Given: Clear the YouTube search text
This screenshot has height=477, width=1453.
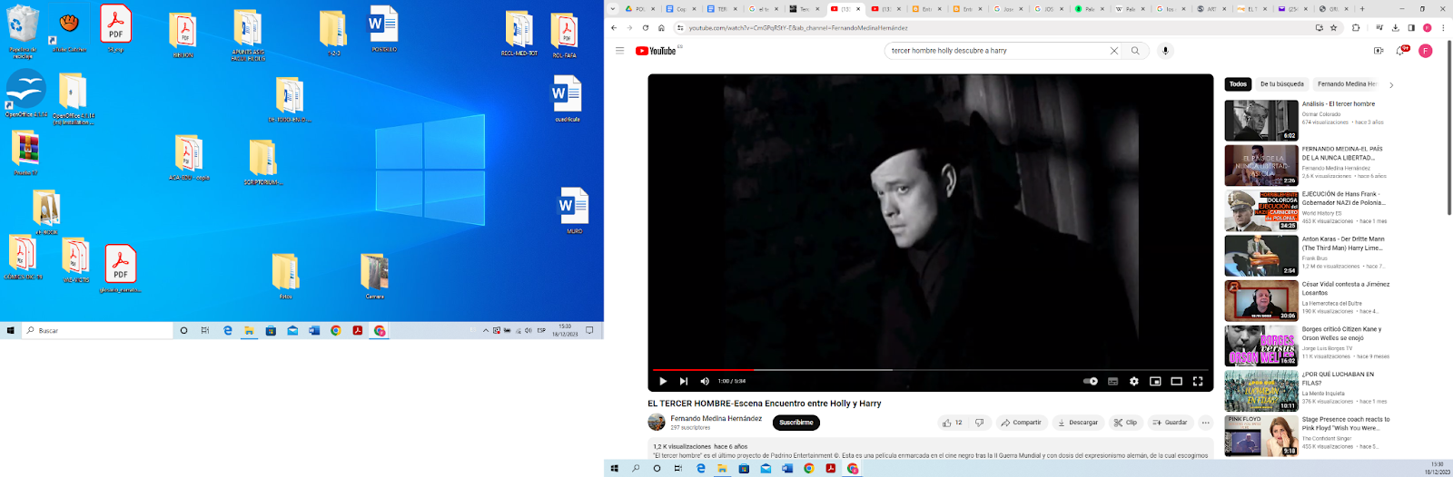Looking at the screenshot, I should tap(1114, 51).
